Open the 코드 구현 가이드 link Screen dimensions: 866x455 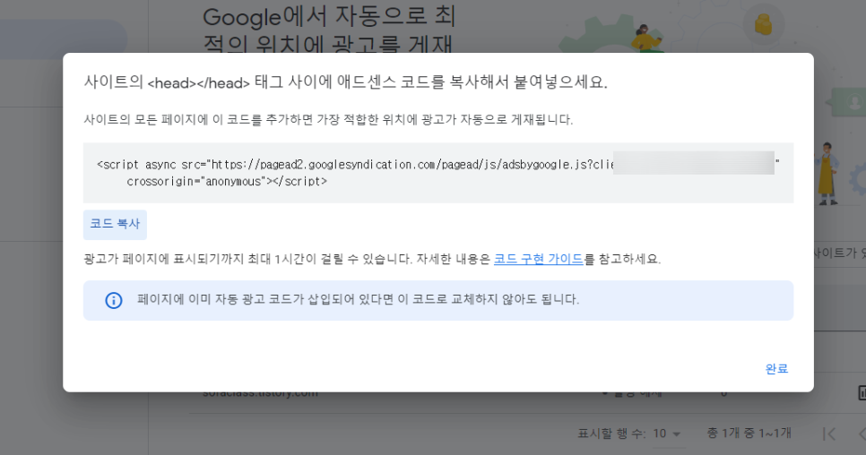click(x=539, y=259)
